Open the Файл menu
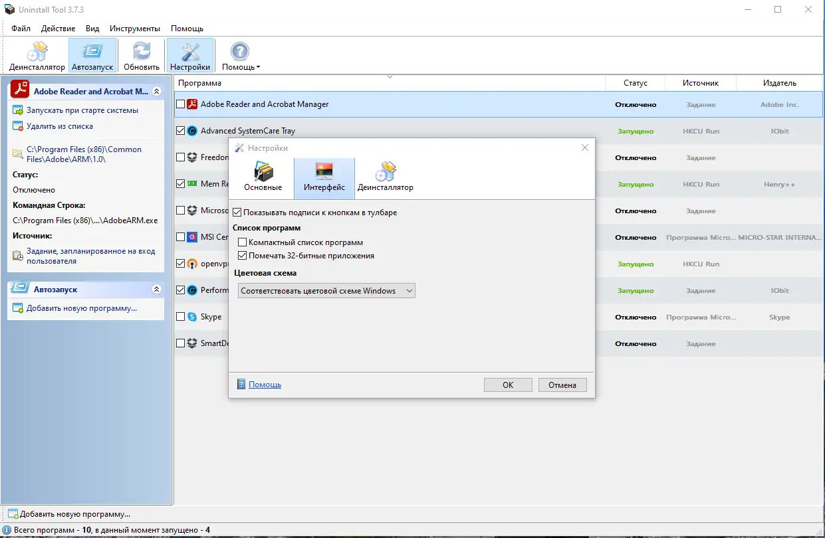 click(21, 29)
